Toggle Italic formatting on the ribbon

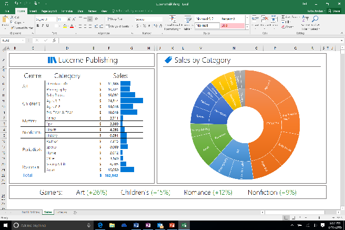pyautogui.click(x=42, y=26)
